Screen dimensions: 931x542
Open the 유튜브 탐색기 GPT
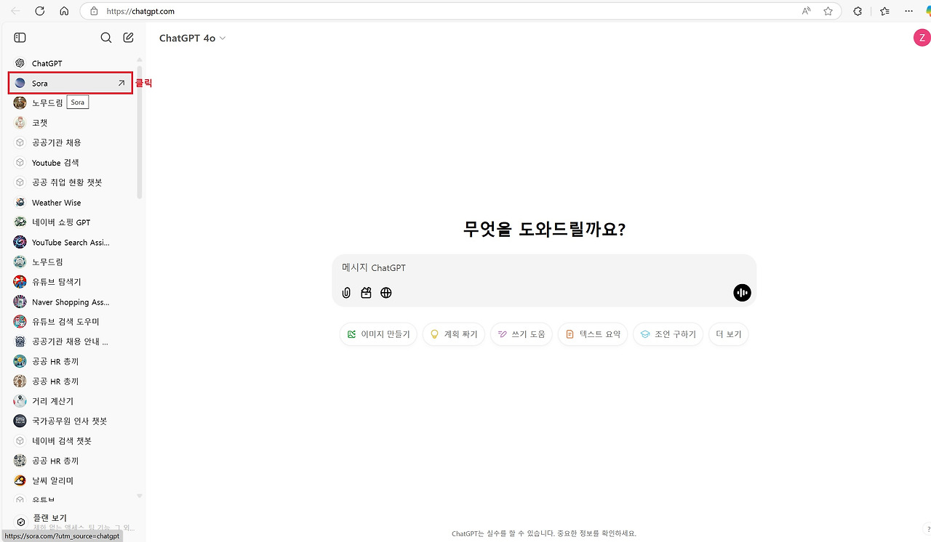pos(71,282)
